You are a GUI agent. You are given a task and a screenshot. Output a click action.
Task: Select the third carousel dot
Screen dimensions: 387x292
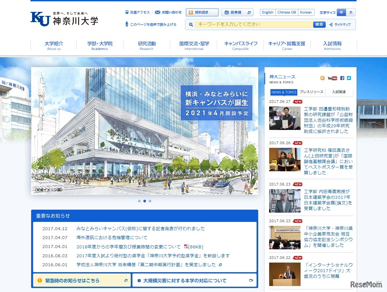tap(150, 201)
